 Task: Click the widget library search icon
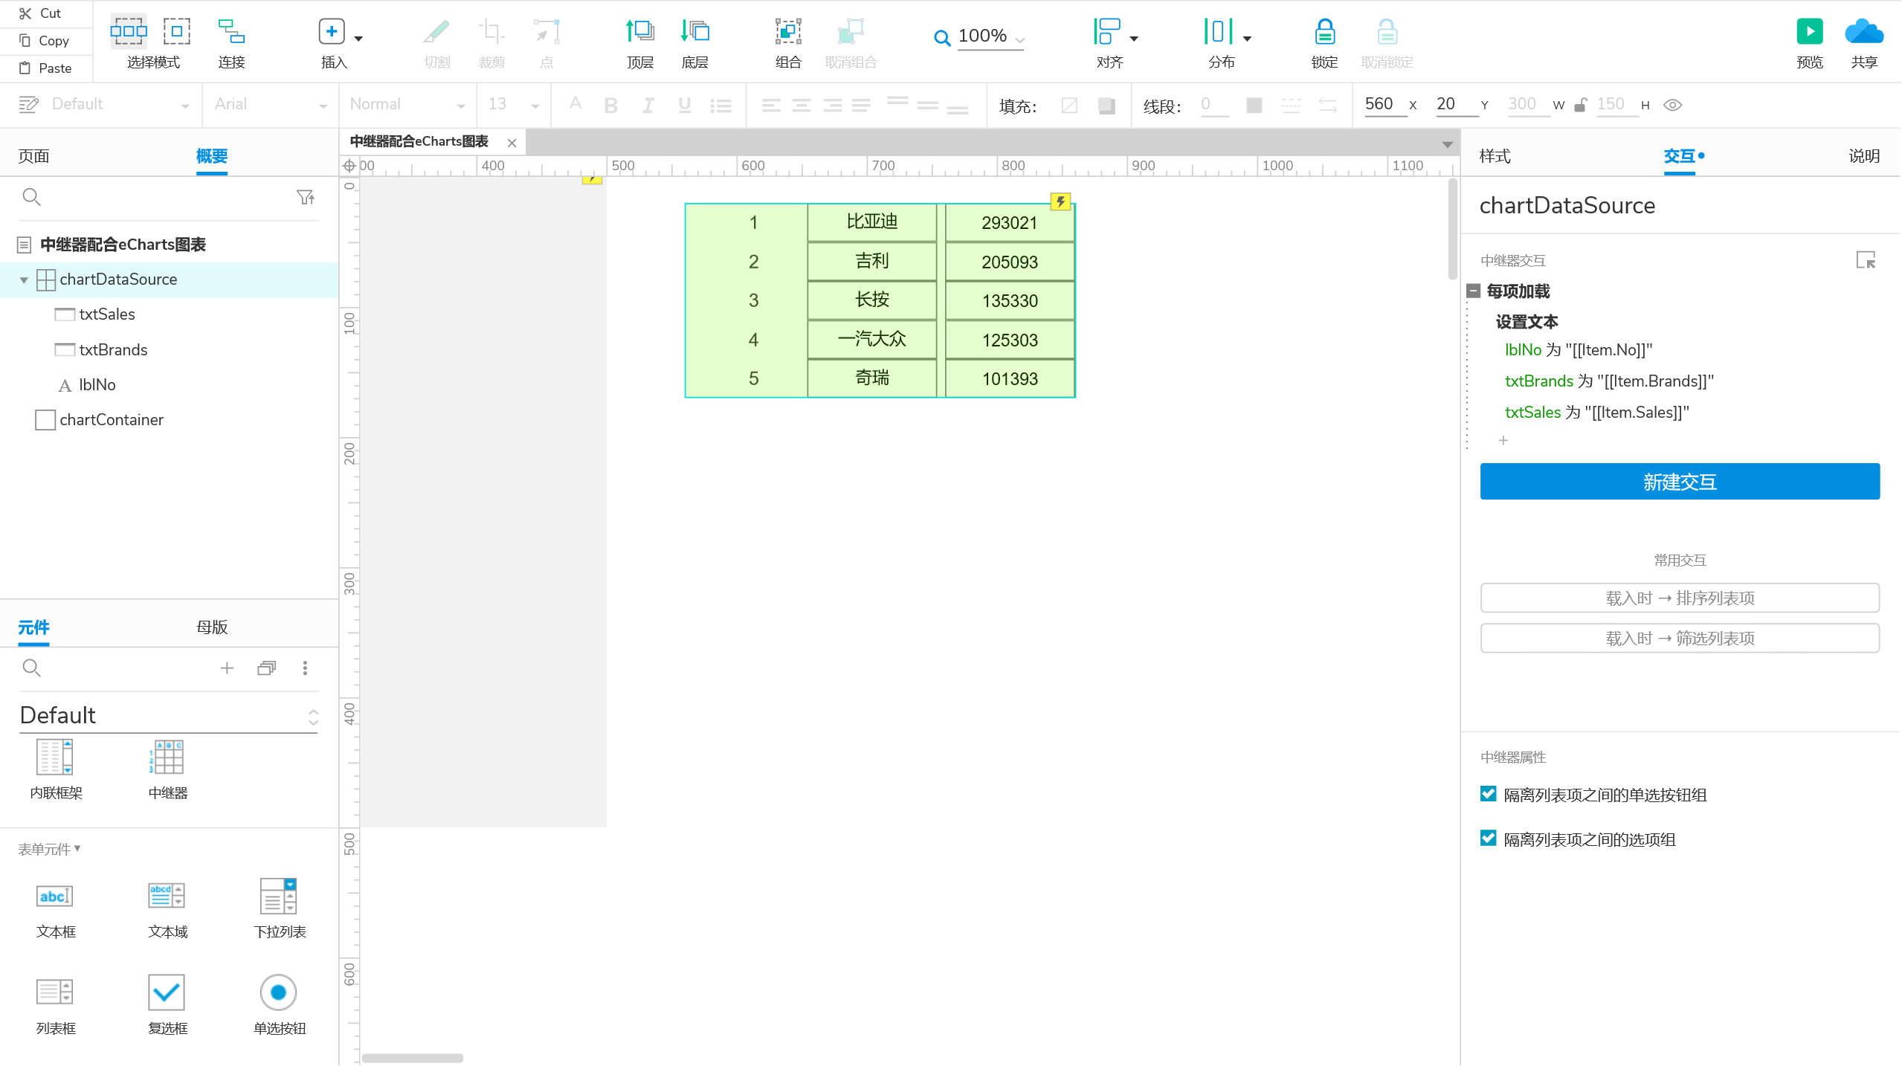[x=31, y=668]
